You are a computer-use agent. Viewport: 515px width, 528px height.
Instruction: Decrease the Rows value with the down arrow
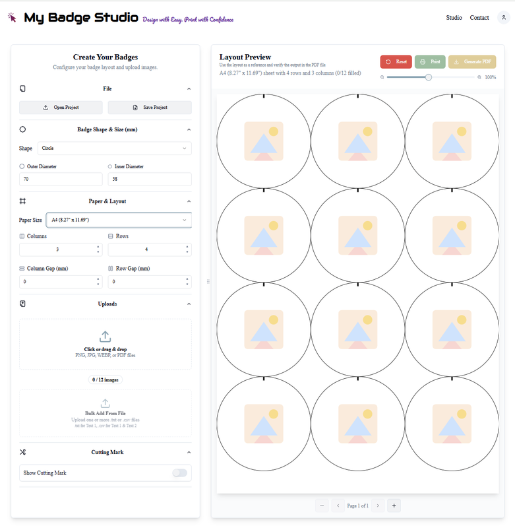click(x=187, y=252)
